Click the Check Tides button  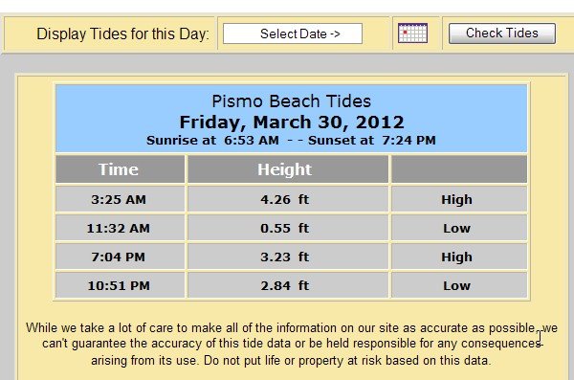tap(502, 34)
